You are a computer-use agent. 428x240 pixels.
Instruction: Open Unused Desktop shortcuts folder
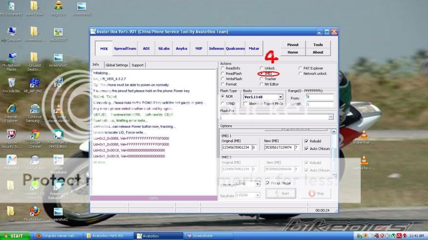point(34,62)
